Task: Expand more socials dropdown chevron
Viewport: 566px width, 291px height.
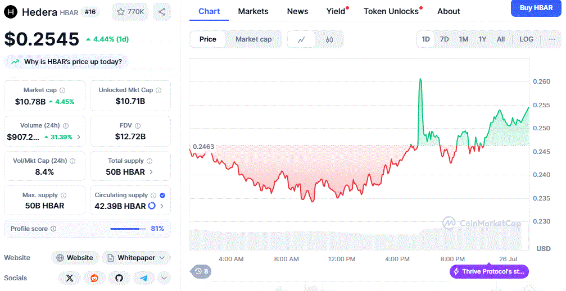Action: (164, 278)
